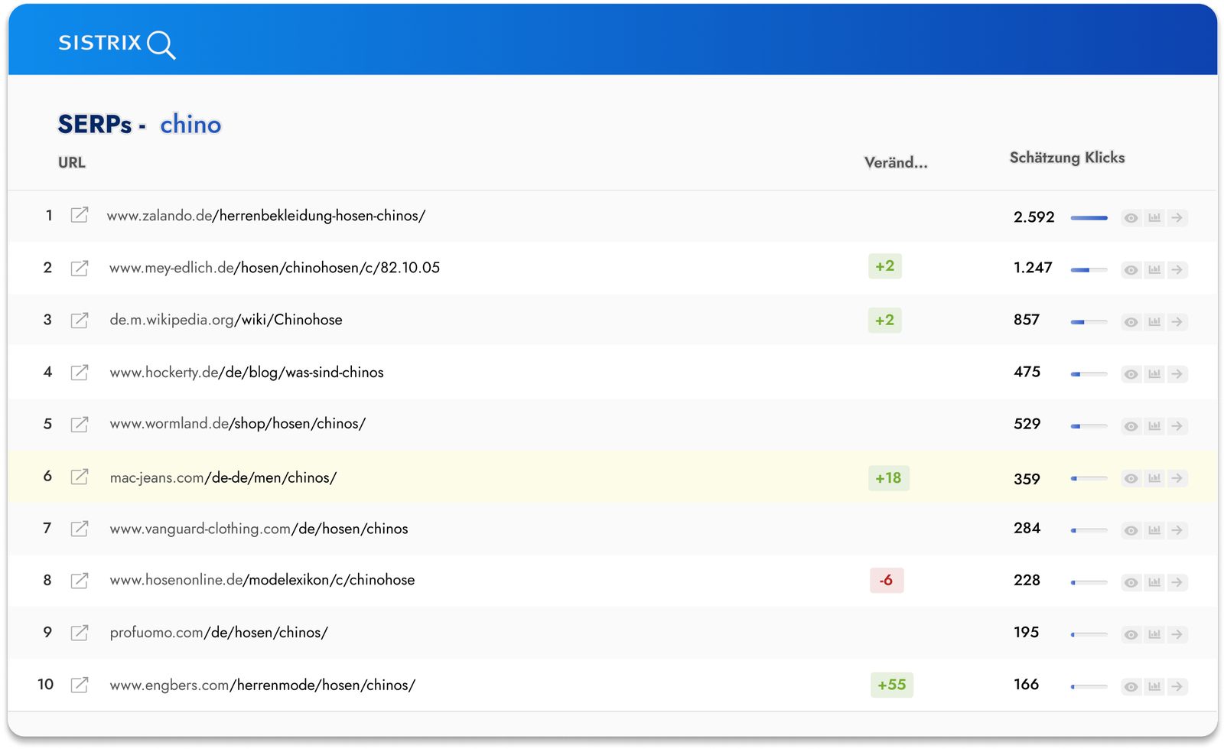Open external link icon for zalando.de row
Image resolution: width=1224 pixels, height=749 pixels.
[x=80, y=215]
